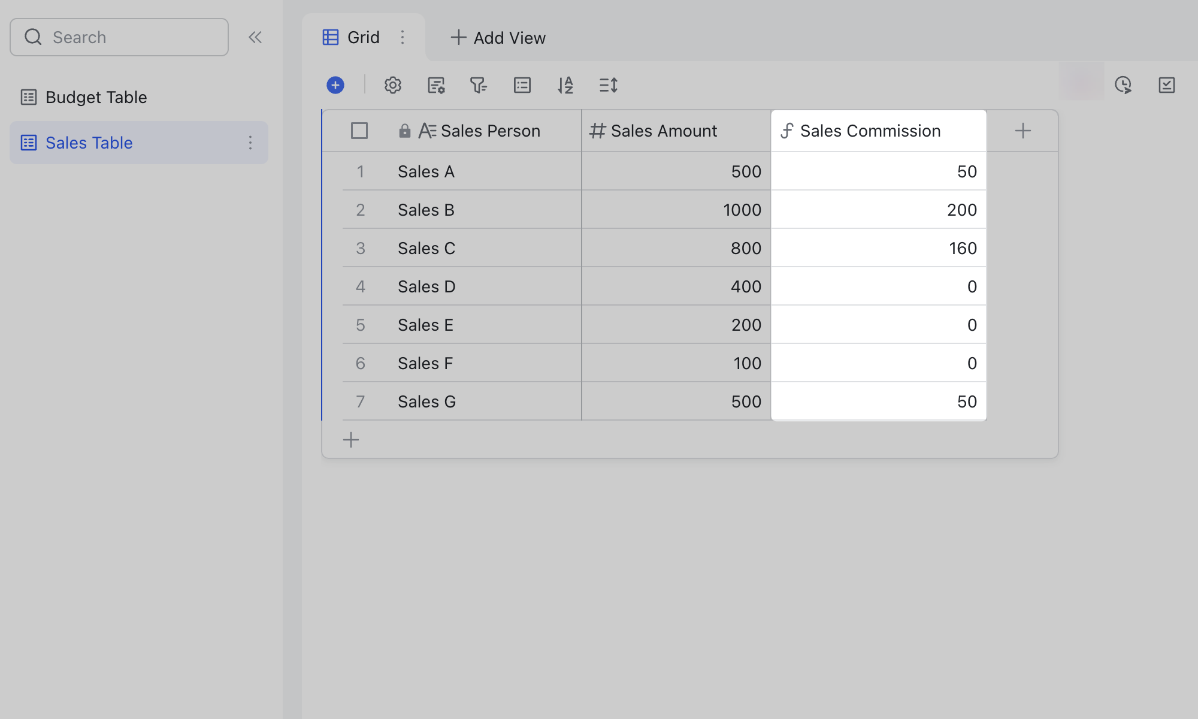
Task: Switch to the Budget Table
Action: coord(96,96)
